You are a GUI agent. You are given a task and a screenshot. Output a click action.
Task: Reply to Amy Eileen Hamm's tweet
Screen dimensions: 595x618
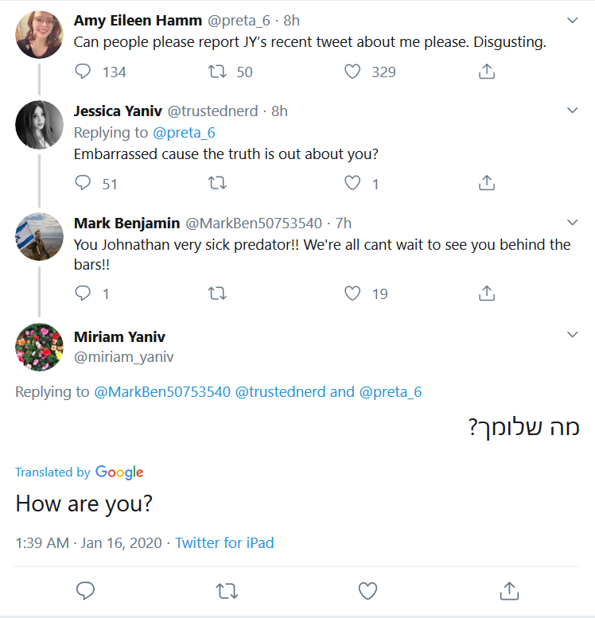pos(83,72)
